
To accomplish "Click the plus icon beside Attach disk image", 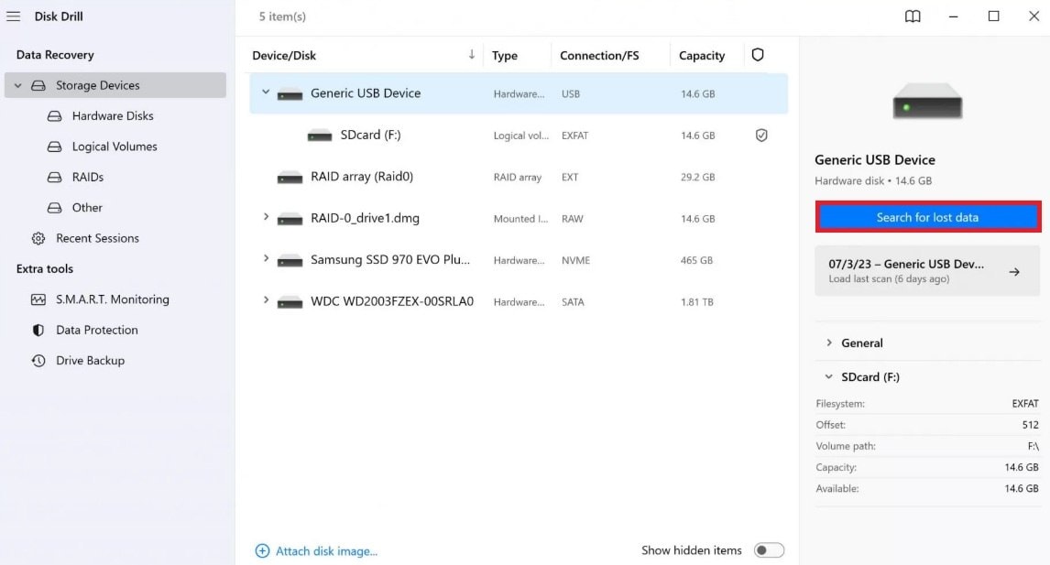I will [262, 551].
